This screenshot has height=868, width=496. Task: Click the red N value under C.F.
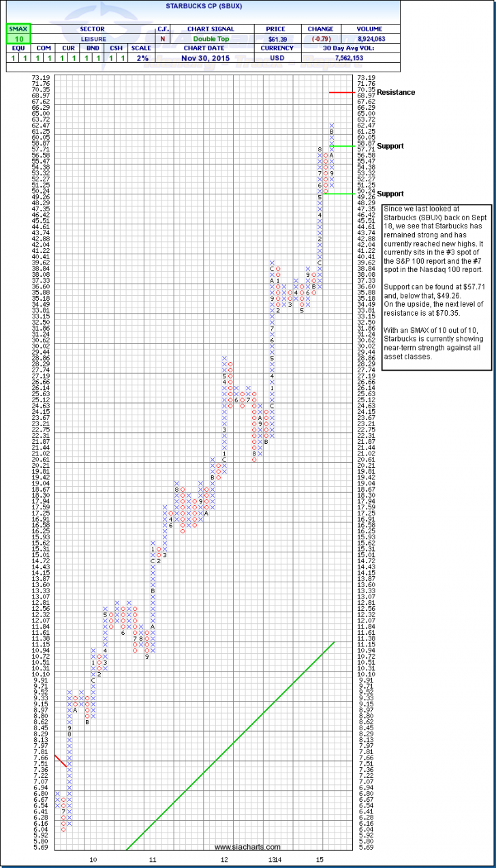163,40
